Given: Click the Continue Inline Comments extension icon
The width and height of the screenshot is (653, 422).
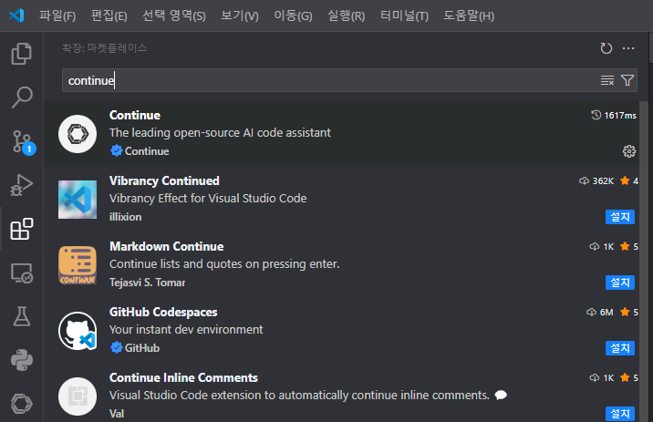Looking at the screenshot, I should pyautogui.click(x=78, y=396).
